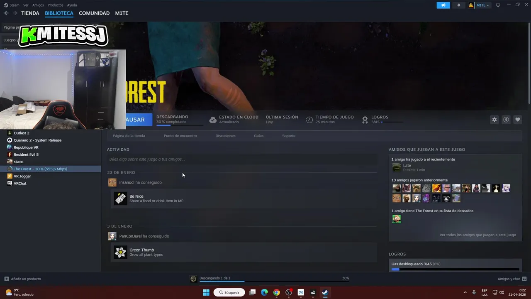Image resolution: width=531 pixels, height=299 pixels.
Task: Click the bottom download progress bar
Action: click(x=274, y=282)
